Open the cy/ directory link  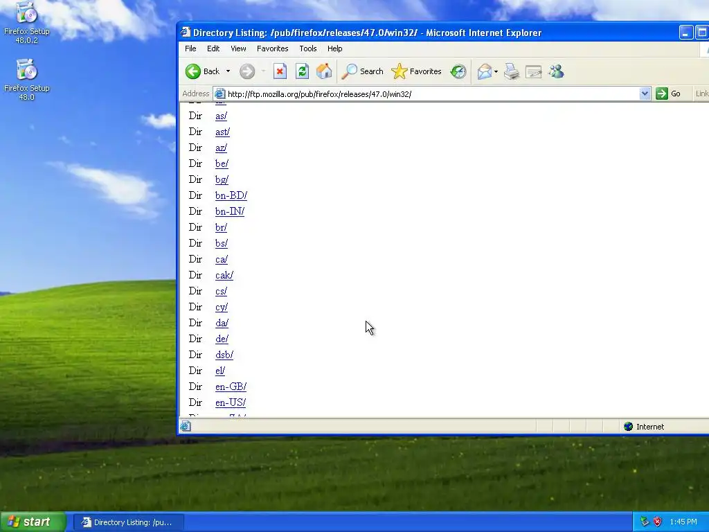[221, 307]
